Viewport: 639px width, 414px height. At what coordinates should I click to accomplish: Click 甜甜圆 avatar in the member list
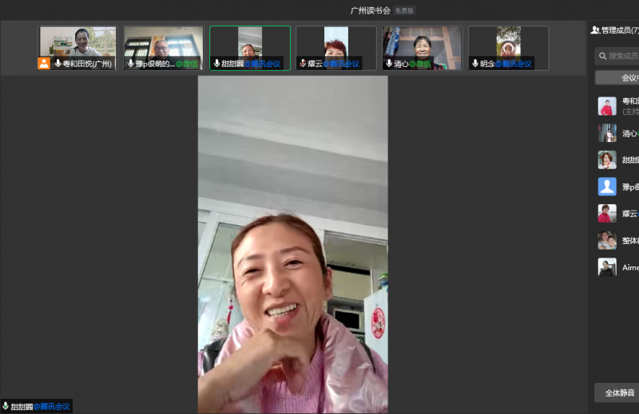point(607,160)
